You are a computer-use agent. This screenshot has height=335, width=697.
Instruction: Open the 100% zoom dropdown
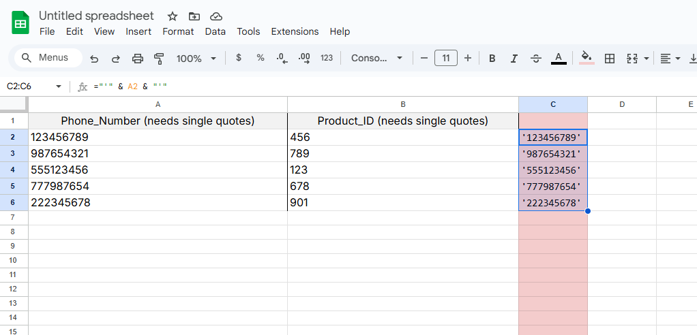[196, 59]
